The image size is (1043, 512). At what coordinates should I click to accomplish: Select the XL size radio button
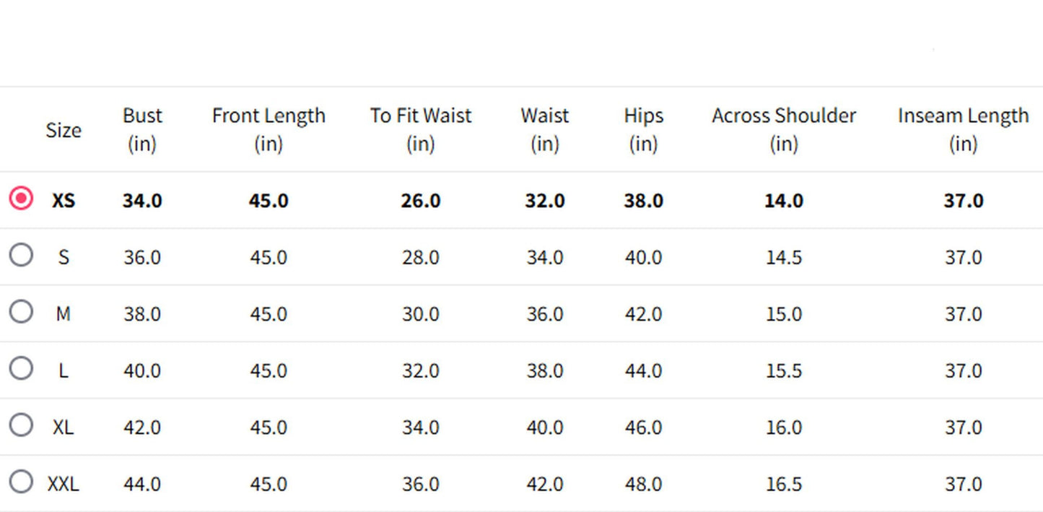point(21,425)
